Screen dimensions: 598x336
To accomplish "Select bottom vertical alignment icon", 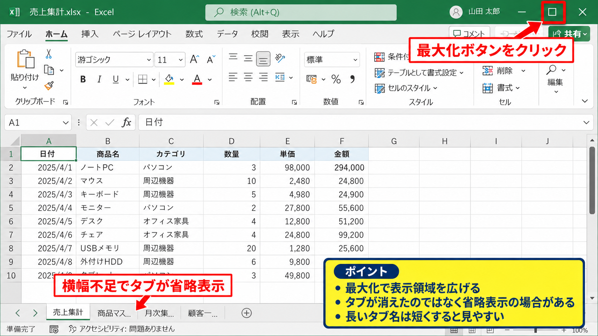I will tap(263, 59).
